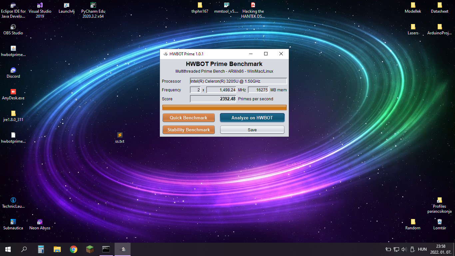Click the network tray icon

tap(396, 249)
